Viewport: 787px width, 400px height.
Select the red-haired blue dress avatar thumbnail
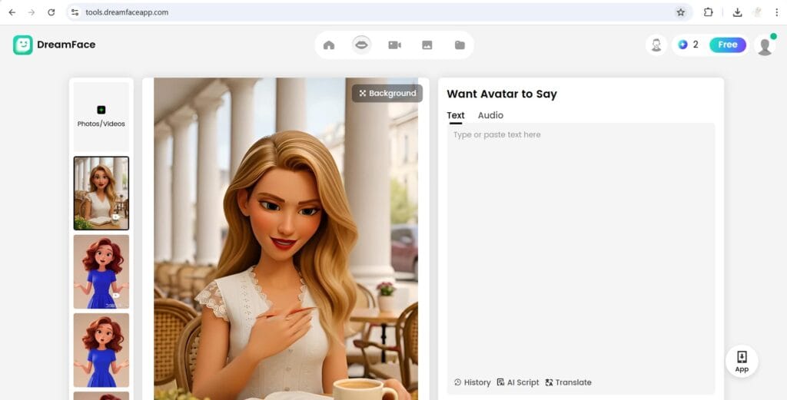tap(101, 272)
